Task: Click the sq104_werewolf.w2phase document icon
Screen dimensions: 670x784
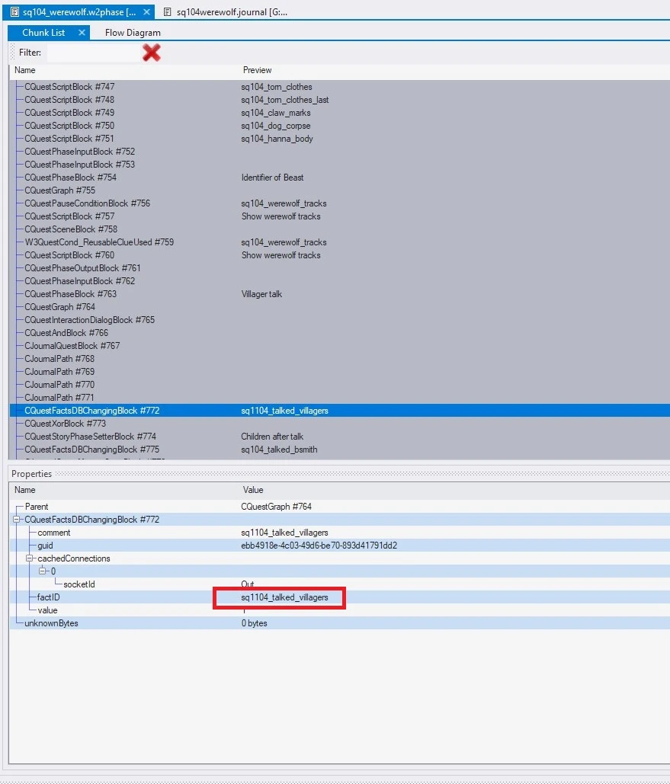Action: (x=14, y=12)
